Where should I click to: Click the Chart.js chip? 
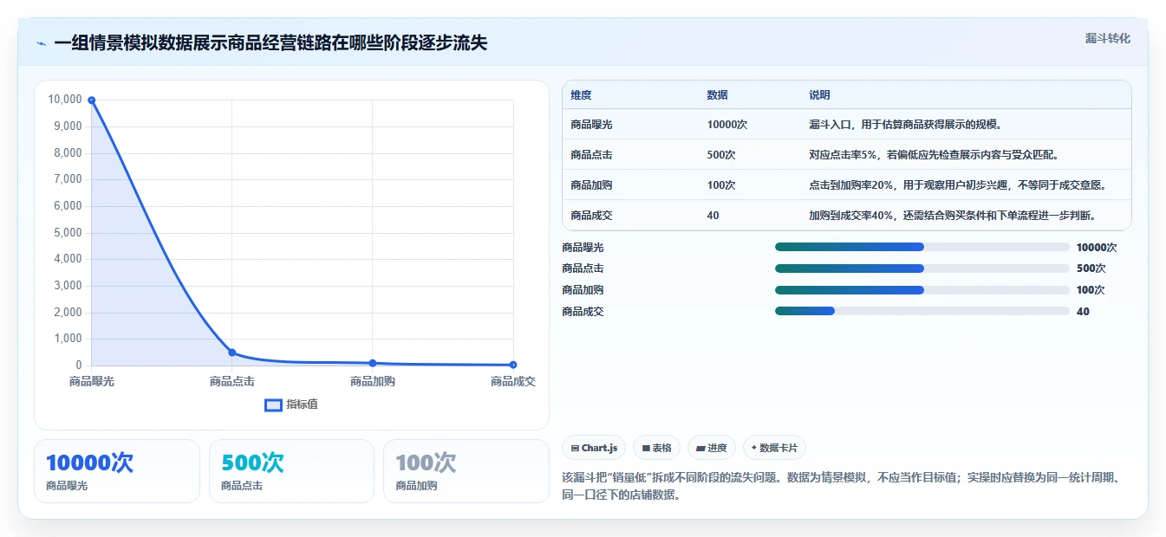(594, 448)
